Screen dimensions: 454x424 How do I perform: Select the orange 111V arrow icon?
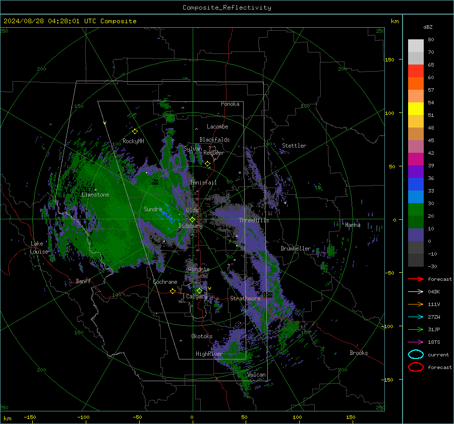pyautogui.click(x=416, y=304)
